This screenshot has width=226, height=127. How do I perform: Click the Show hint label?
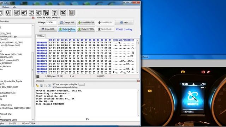(4, 22)
